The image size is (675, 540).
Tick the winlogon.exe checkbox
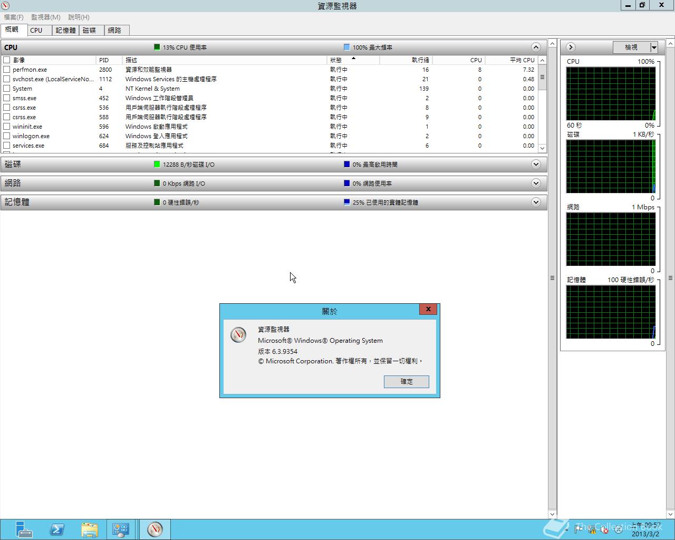click(7, 136)
